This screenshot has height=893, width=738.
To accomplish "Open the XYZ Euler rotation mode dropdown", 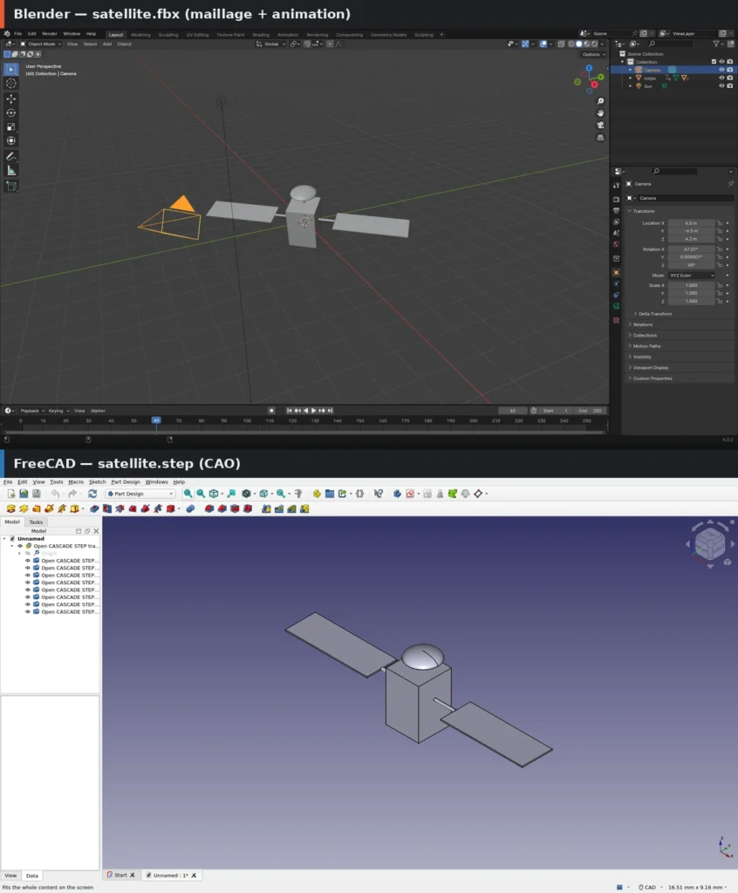I will [x=691, y=275].
